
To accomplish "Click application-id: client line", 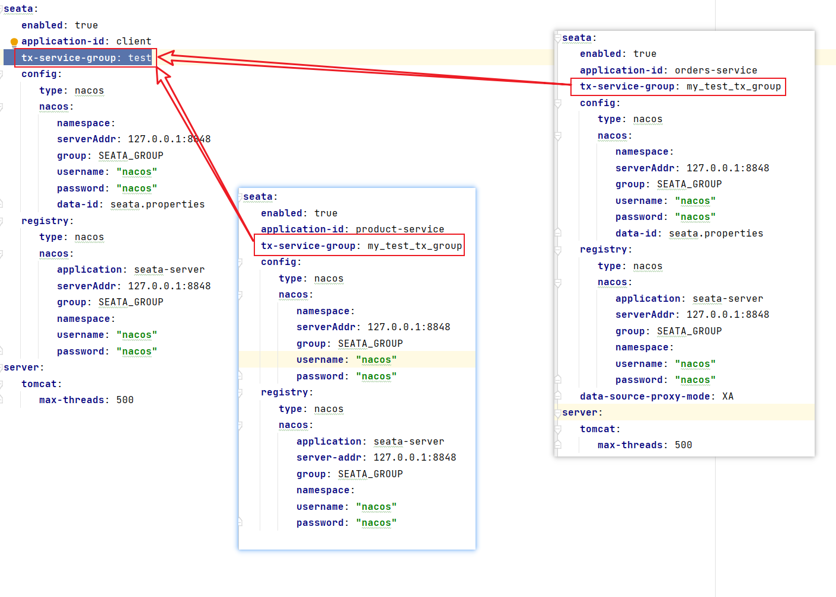I will (x=87, y=41).
